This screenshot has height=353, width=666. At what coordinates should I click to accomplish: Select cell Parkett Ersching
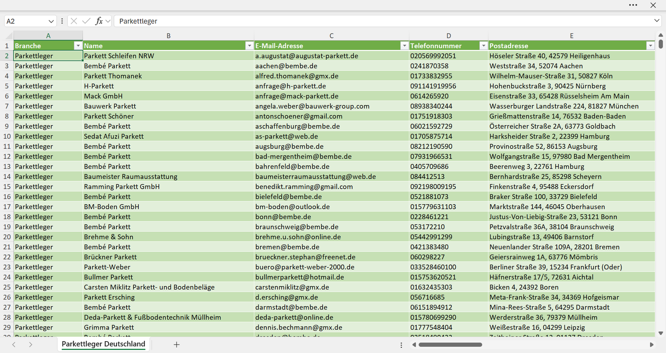coord(168,297)
